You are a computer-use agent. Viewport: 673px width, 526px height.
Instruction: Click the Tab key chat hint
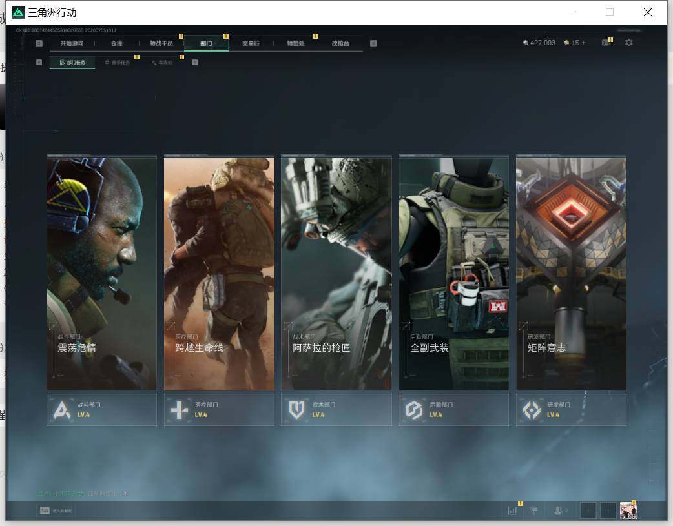tap(56, 511)
